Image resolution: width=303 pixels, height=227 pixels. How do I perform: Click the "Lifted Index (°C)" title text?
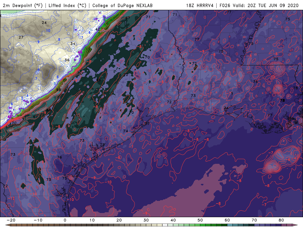(x=67, y=5)
